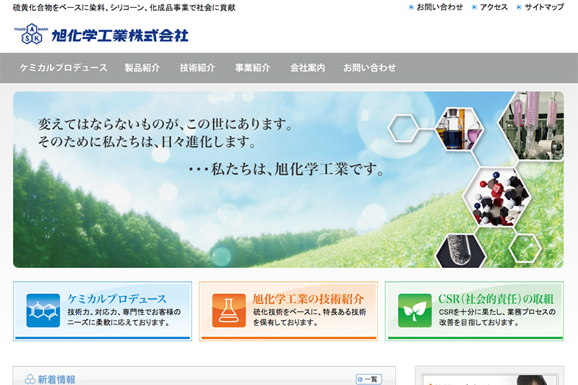578x385 pixels.
Task: Open 事業紹介 navigation menu item
Action: point(252,68)
